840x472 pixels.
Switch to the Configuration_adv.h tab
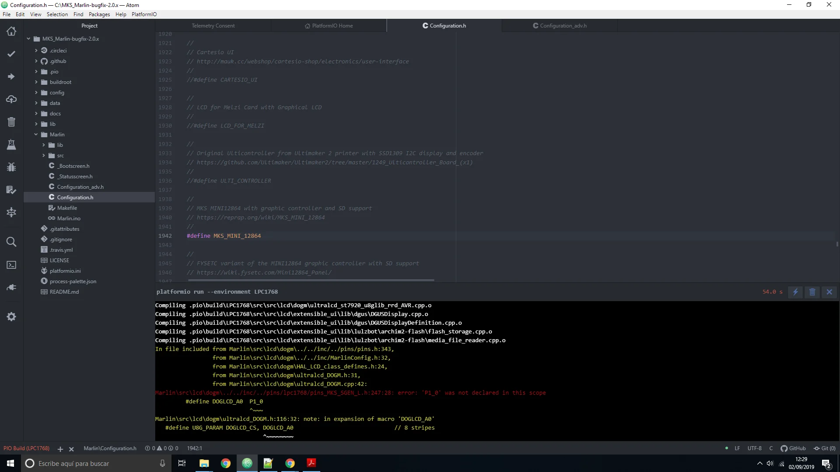click(x=560, y=26)
